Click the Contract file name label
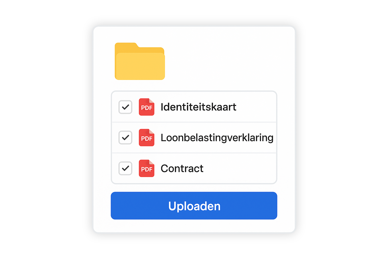 [x=182, y=168]
